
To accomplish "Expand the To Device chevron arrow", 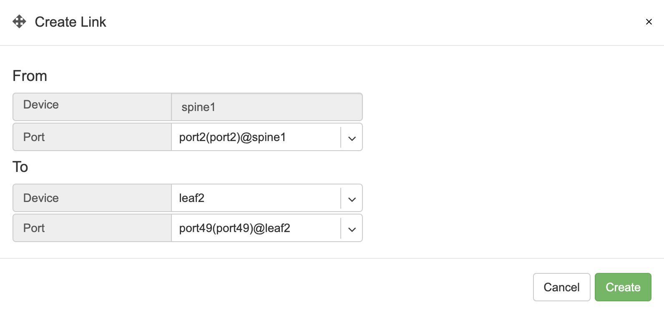I will [352, 199].
